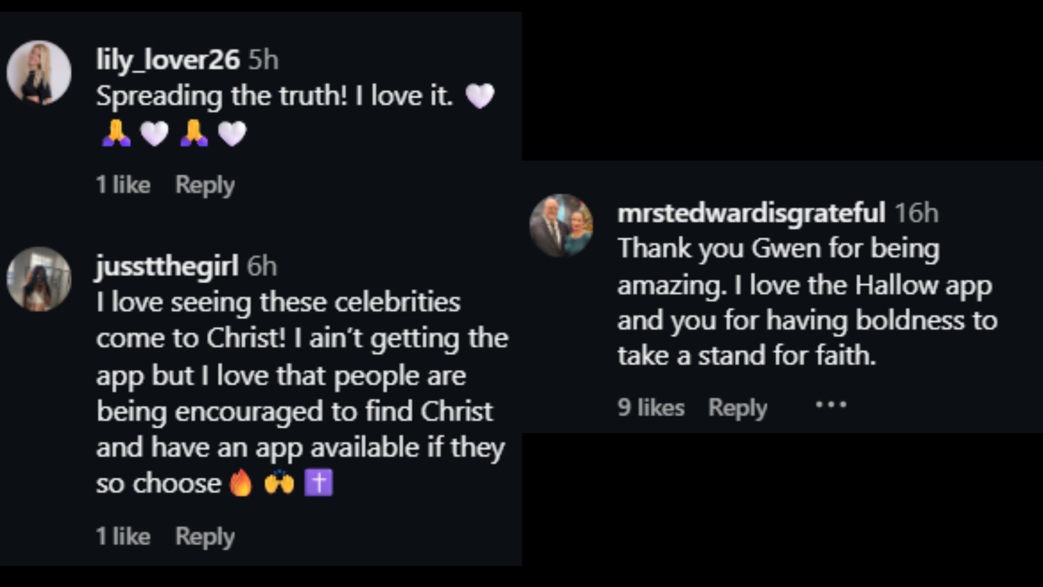View the 1 like on lily_lover26's comment

123,185
